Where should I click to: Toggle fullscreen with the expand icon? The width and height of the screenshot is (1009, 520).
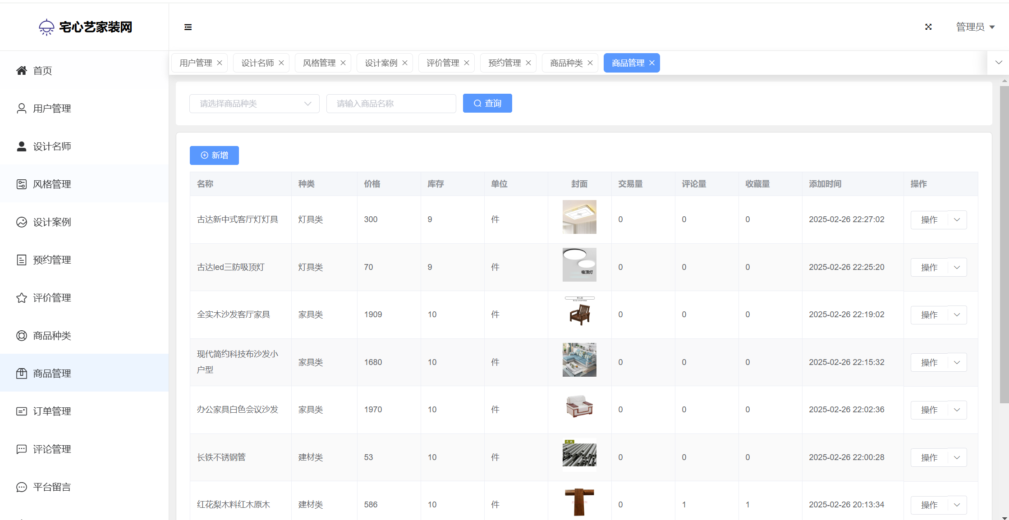[928, 27]
